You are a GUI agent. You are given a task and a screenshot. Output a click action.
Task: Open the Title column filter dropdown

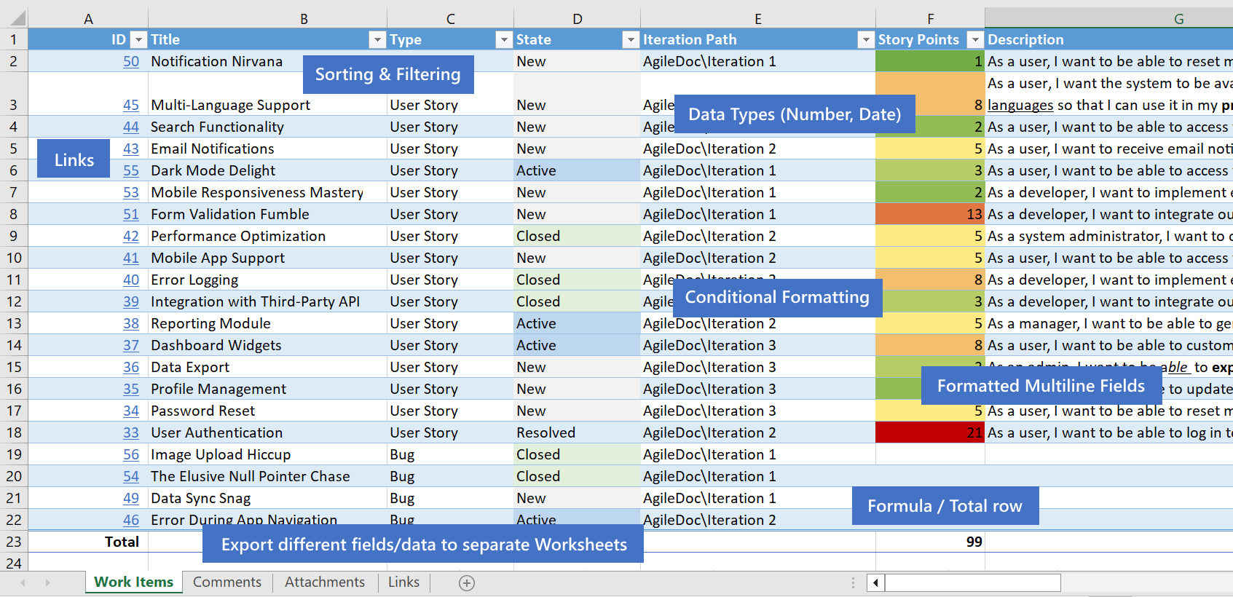(377, 40)
